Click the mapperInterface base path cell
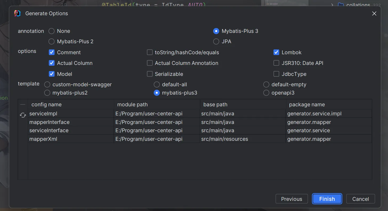The width and height of the screenshot is (388, 211). [x=243, y=122]
